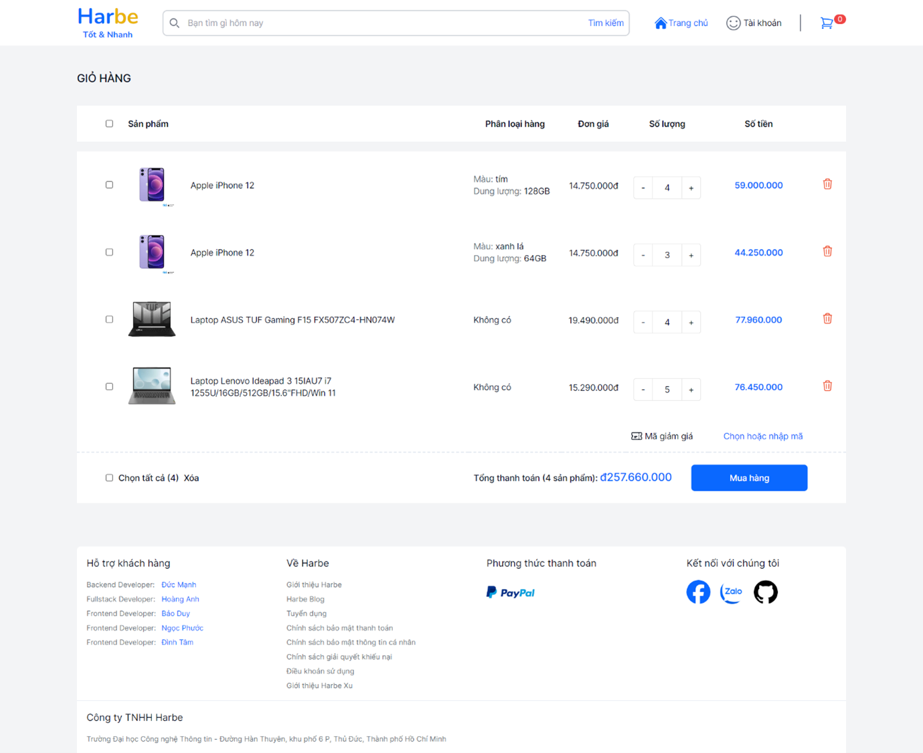Open the Zalo social icon
The width and height of the screenshot is (923, 753).
[732, 592]
